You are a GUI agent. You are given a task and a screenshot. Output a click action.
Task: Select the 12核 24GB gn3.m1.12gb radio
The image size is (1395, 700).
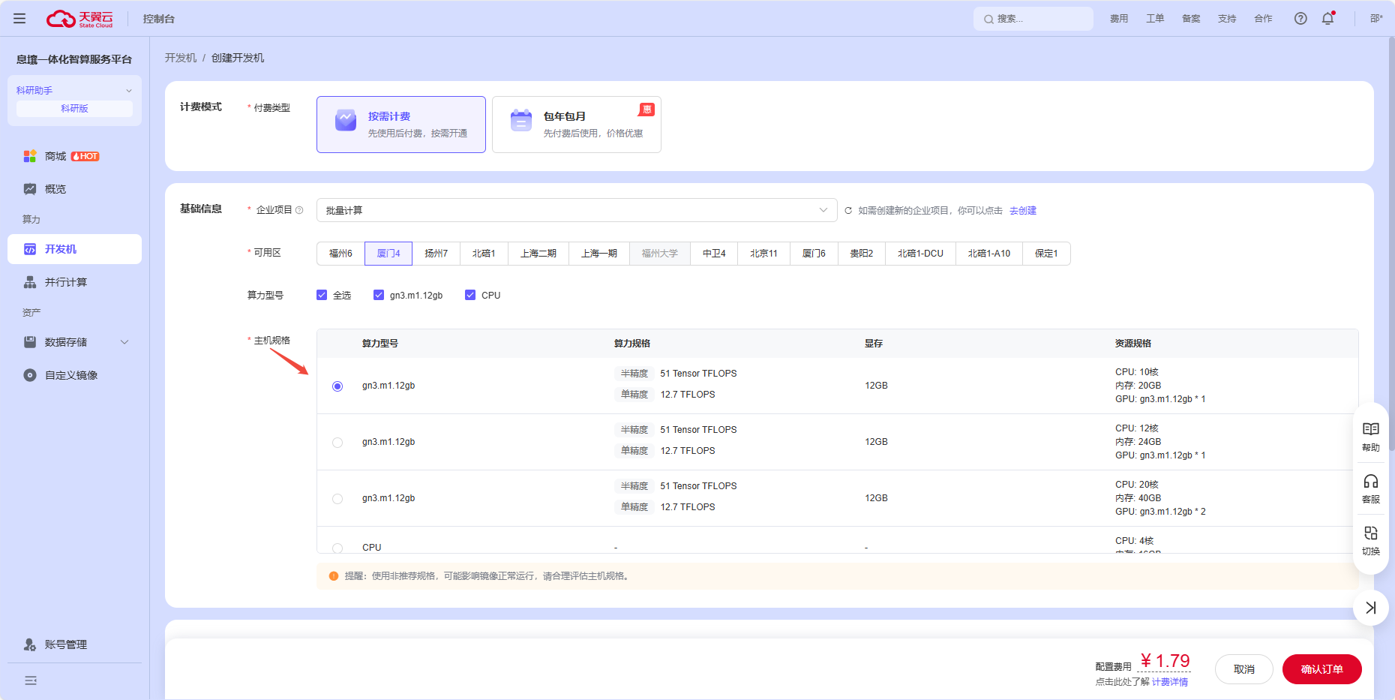click(x=337, y=443)
